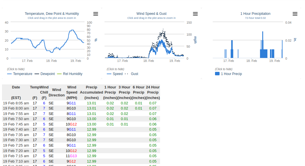The height and width of the screenshot is (166, 305).
Task: Click the Date (EST) column header
Action: 16,92
